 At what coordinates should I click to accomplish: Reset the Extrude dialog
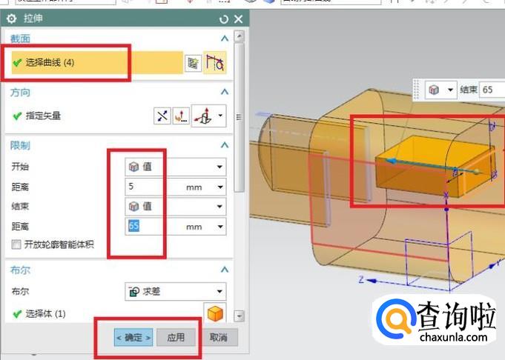223,19
